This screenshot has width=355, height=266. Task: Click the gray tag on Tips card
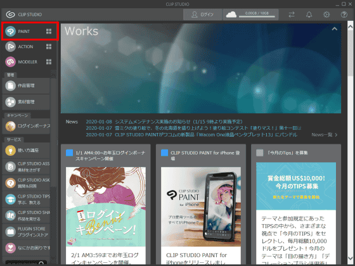(259, 153)
